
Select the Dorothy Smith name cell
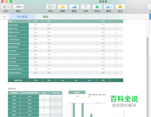(x=18, y=54)
